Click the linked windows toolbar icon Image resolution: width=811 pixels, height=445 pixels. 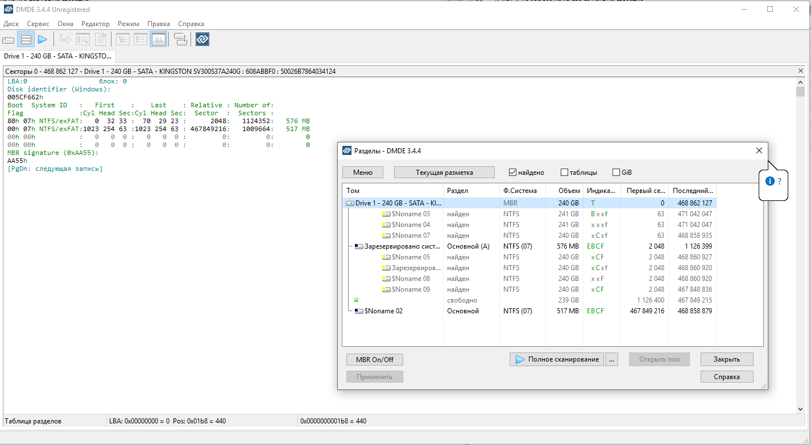pos(180,40)
